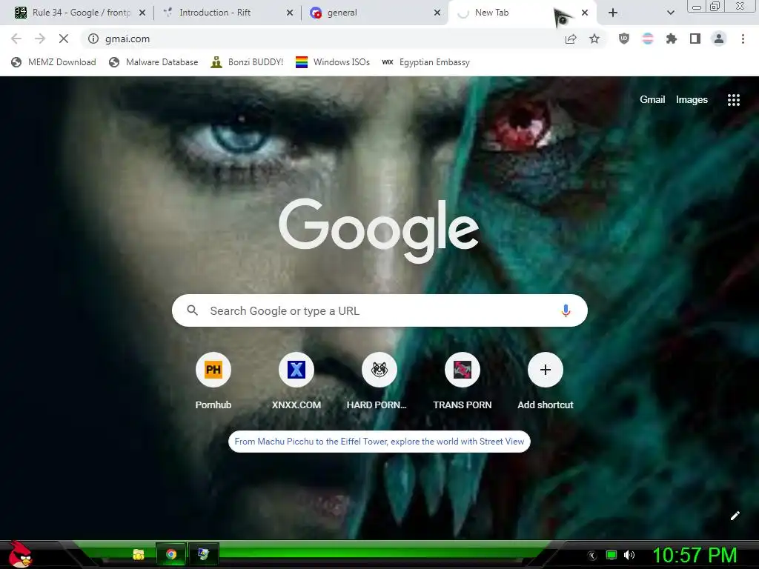Expand the tab search chevron
This screenshot has width=759, height=569.
(x=670, y=13)
